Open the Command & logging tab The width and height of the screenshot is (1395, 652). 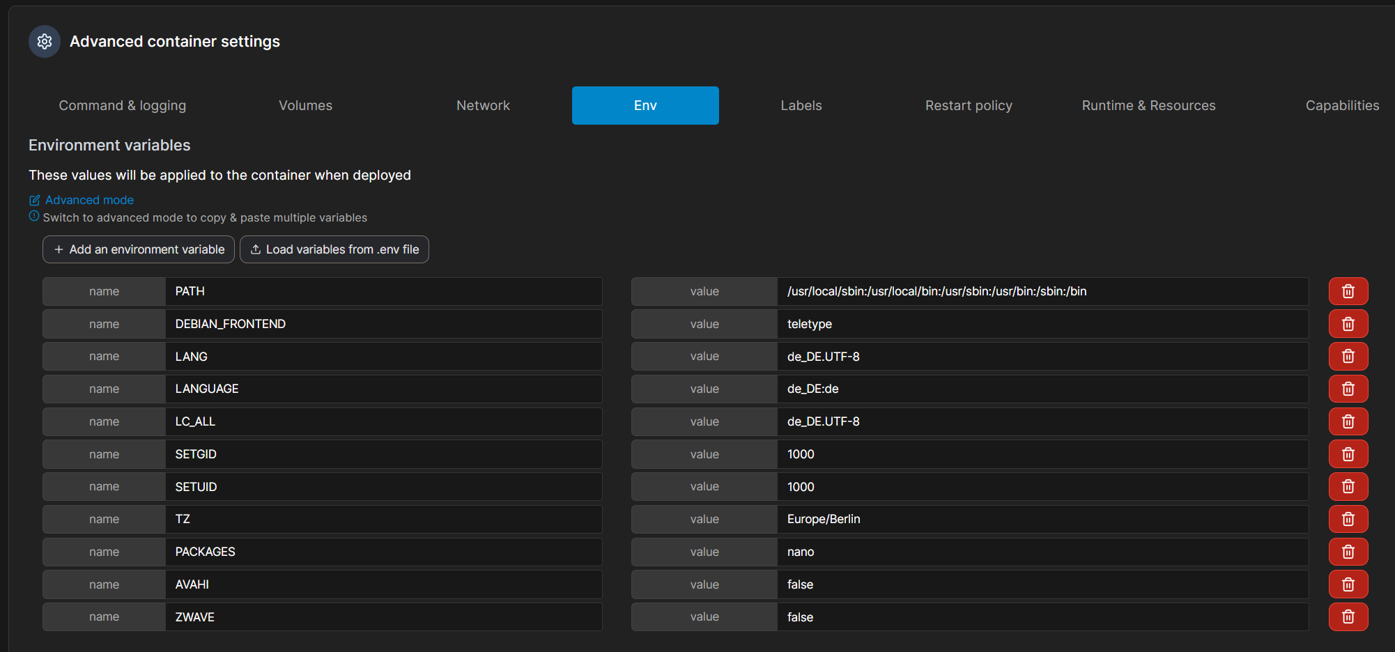(122, 105)
